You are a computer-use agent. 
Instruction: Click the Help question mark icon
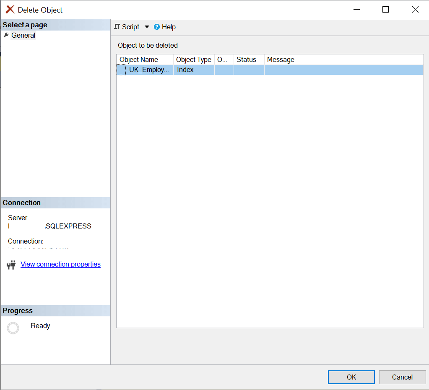pyautogui.click(x=157, y=27)
